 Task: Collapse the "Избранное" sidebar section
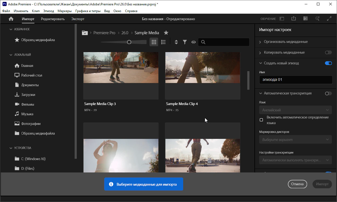(11, 29)
